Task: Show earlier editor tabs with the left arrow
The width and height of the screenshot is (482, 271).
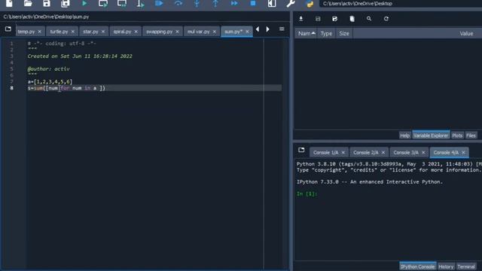Action: pos(258,29)
